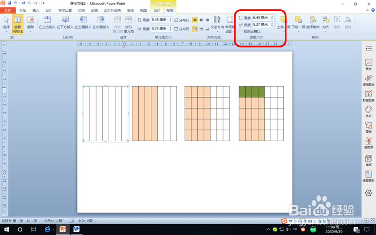Click the settings gear in right sidebar
376x235 pixels.
click(369, 193)
